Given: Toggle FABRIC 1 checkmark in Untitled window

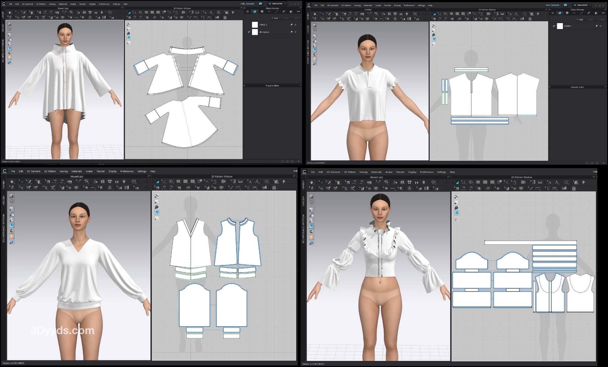Looking at the screenshot, I should 554,26.
